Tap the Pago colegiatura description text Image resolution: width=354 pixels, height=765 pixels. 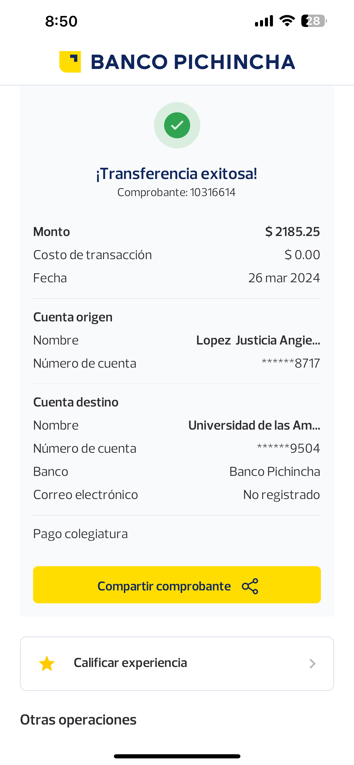click(x=80, y=534)
